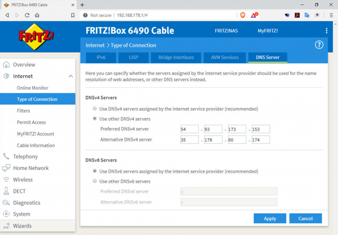This screenshot has width=338, height=235.
Task: Click the Preferred DNSv6 server field
Action: click(228, 191)
